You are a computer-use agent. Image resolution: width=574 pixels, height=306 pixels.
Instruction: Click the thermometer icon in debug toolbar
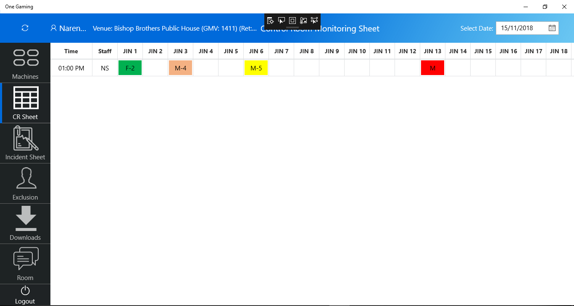coord(303,21)
